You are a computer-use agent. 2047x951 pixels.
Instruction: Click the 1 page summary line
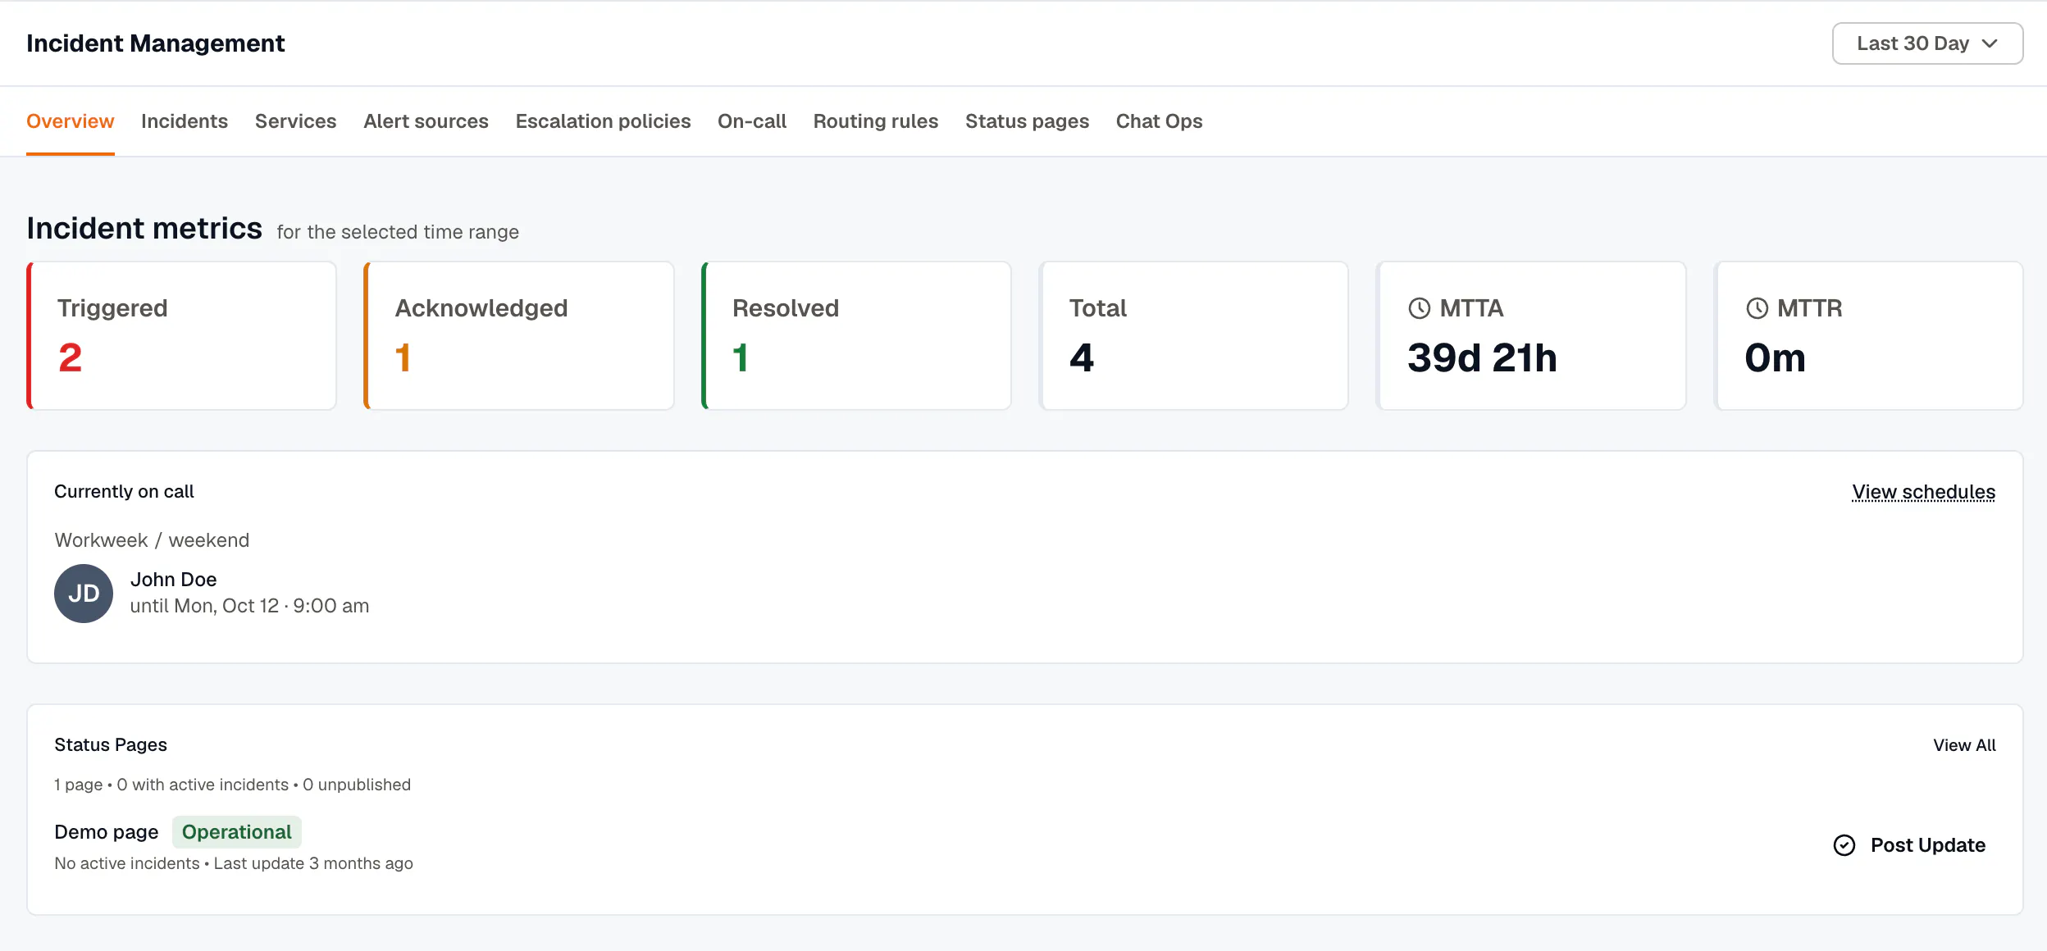(x=232, y=785)
